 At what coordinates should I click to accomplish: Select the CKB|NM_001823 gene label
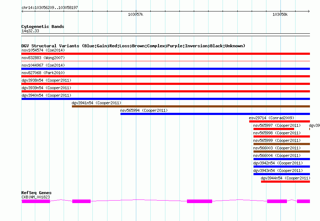pos(36,197)
